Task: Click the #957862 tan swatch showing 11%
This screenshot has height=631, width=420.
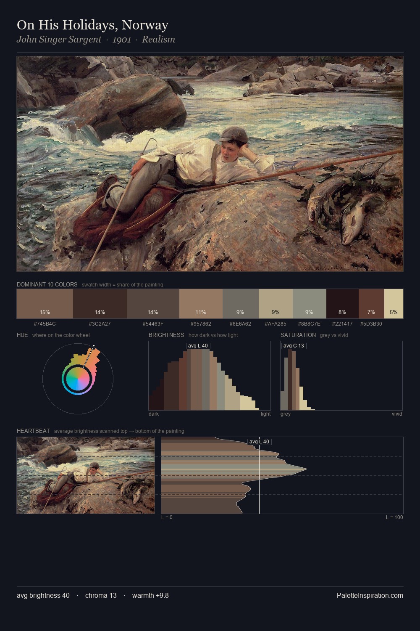Action: (x=201, y=304)
